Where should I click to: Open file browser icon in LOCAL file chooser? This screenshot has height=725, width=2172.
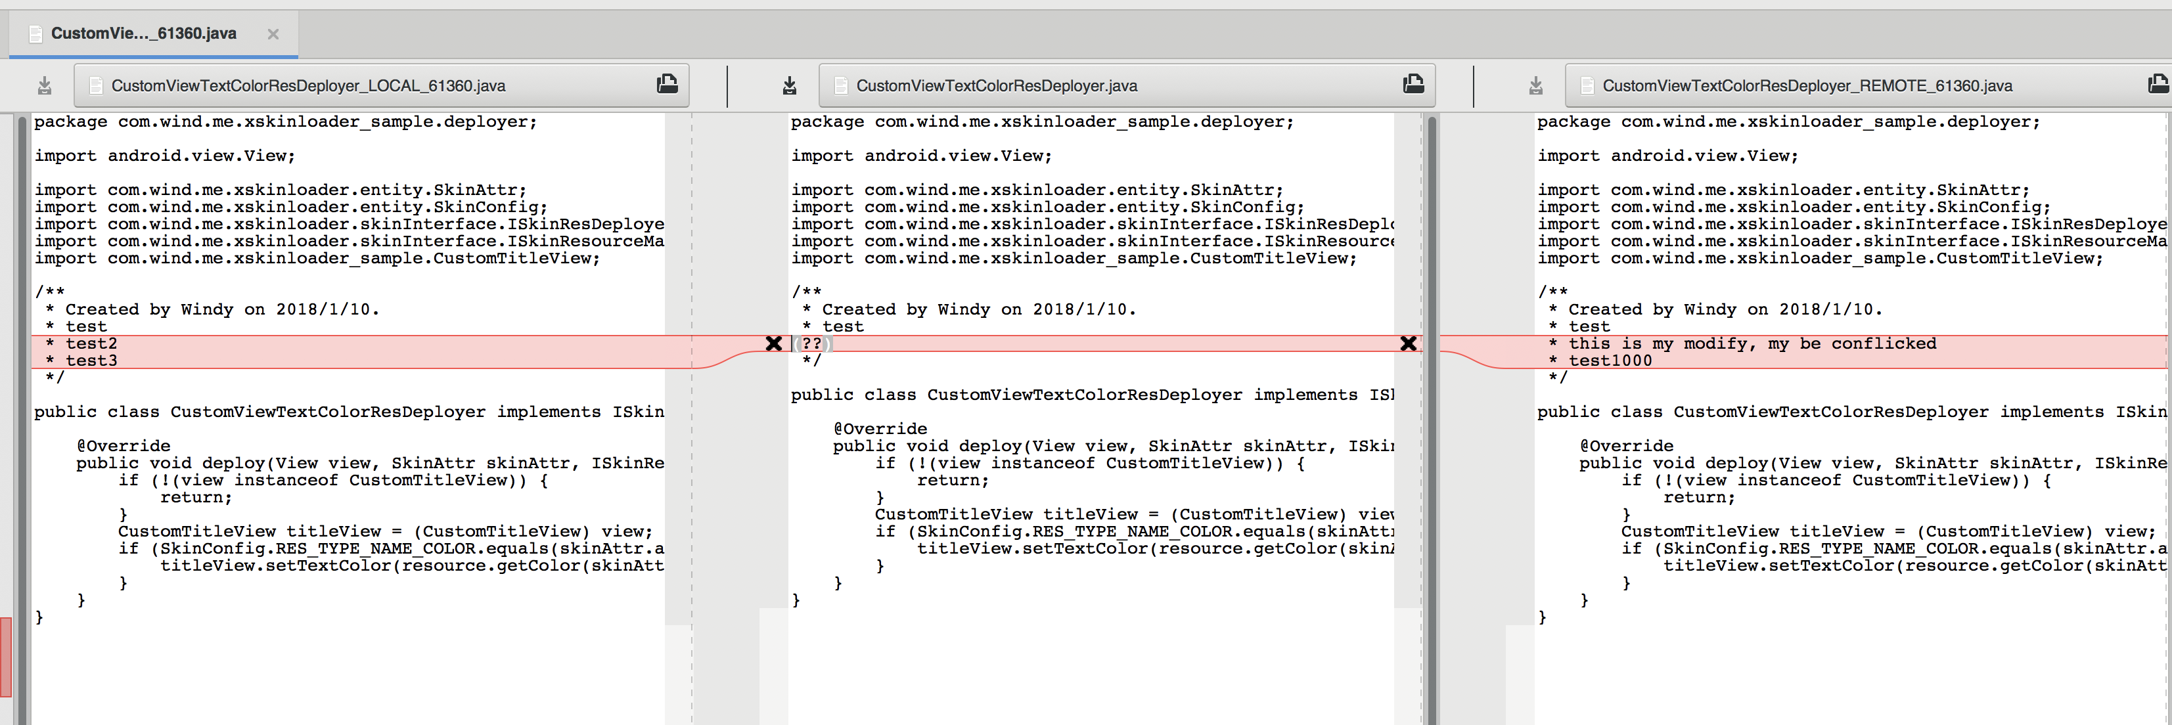tap(667, 84)
